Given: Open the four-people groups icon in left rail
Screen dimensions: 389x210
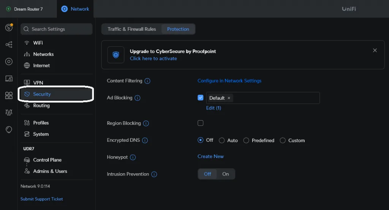Looking at the screenshot, I should point(9,96).
